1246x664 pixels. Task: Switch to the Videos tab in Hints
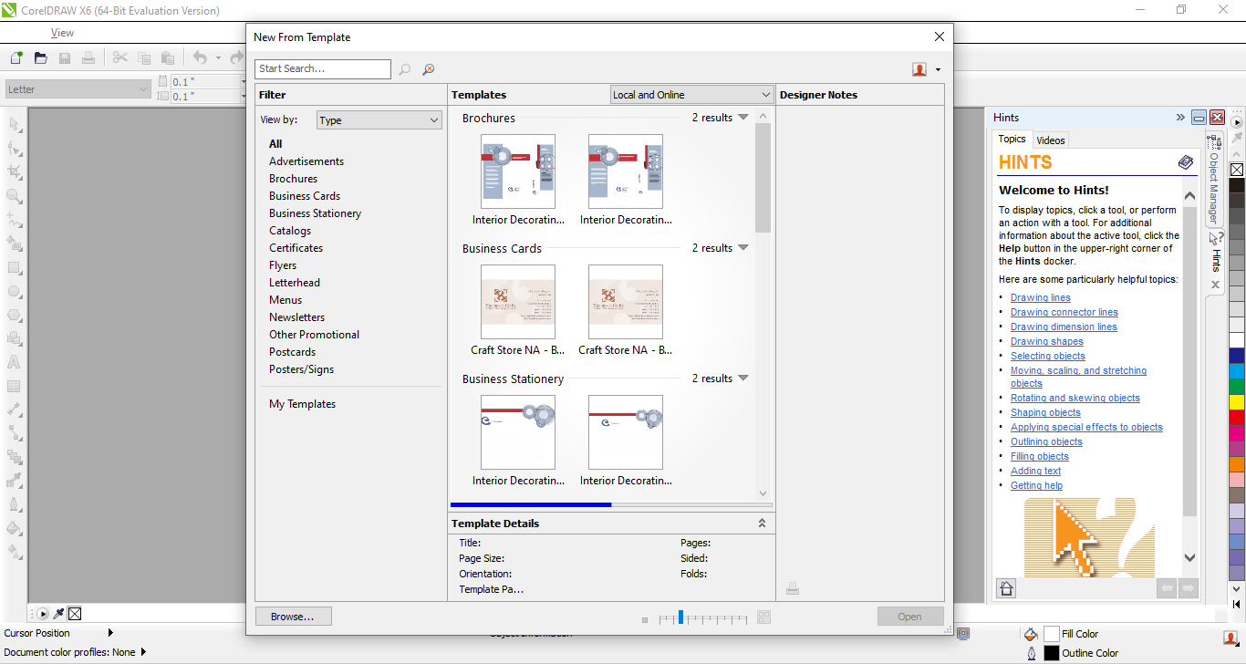coord(1051,140)
